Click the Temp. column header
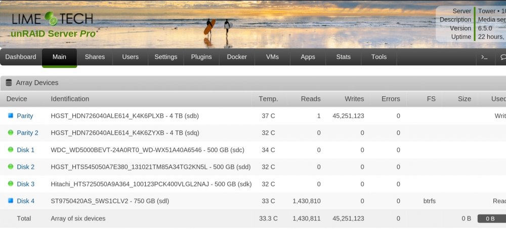 (268, 99)
